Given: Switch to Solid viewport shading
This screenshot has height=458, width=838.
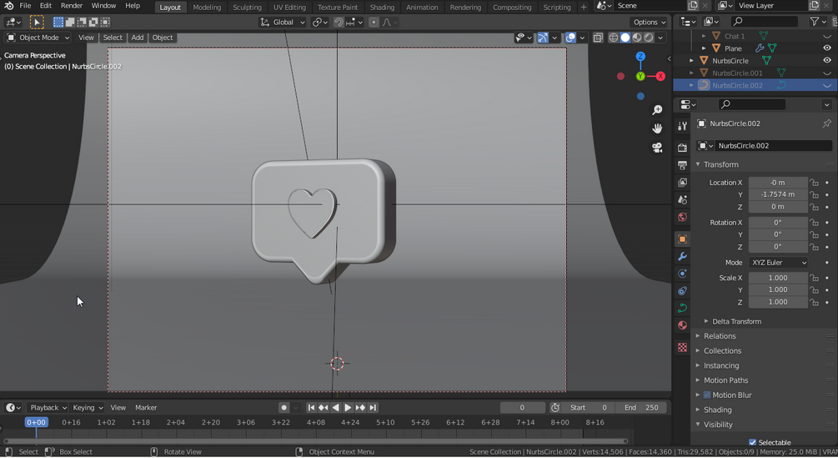Looking at the screenshot, I should click(625, 38).
